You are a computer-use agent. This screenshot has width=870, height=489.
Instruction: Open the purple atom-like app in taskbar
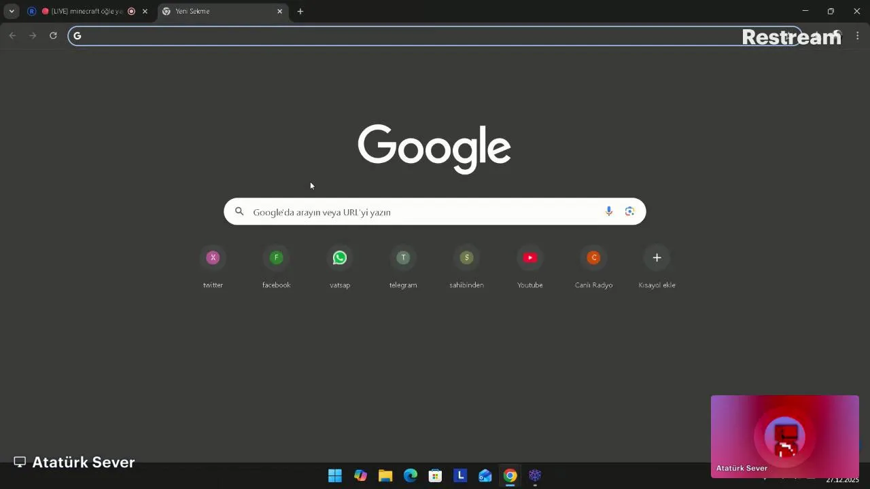click(x=535, y=475)
